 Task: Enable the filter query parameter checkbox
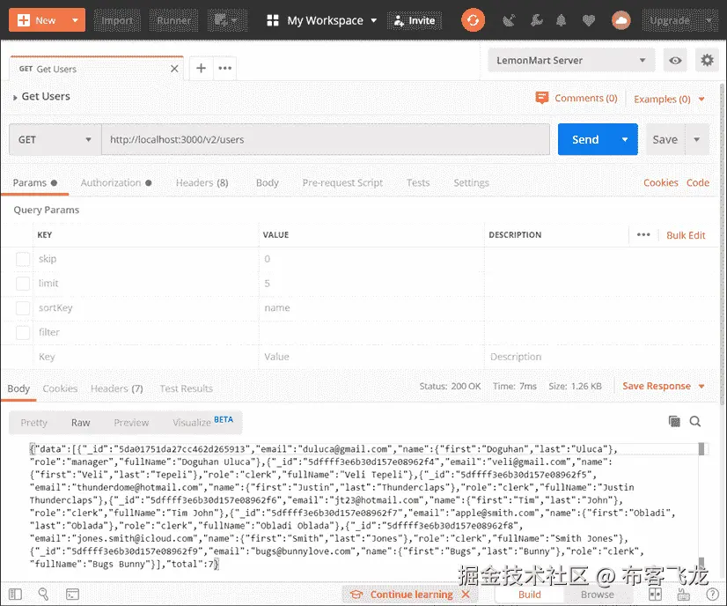pyautogui.click(x=23, y=333)
